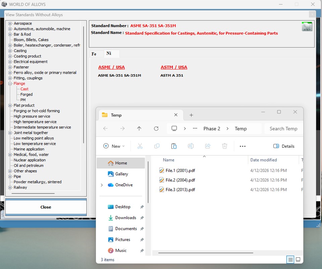Screen dimensions: 322x269
Task: Expand OneDrive in Explorer sidebar
Action: [x=102, y=185]
